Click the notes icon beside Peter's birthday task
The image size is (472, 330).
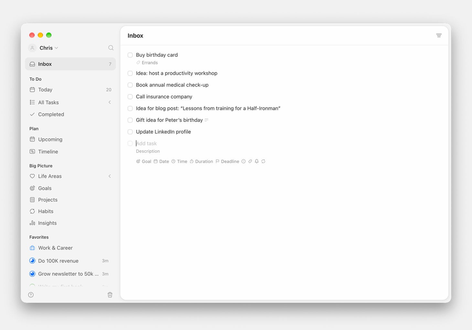[206, 120]
